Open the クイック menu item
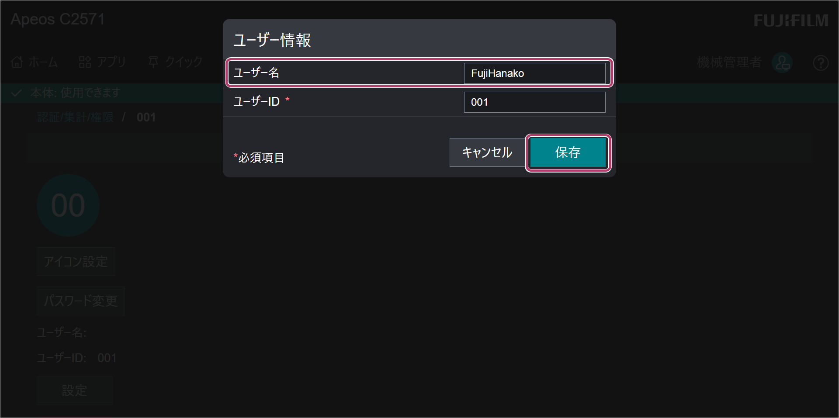This screenshot has height=418, width=839. 184,62
